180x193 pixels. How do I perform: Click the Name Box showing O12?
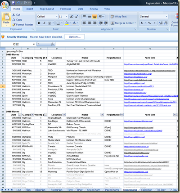18,44
